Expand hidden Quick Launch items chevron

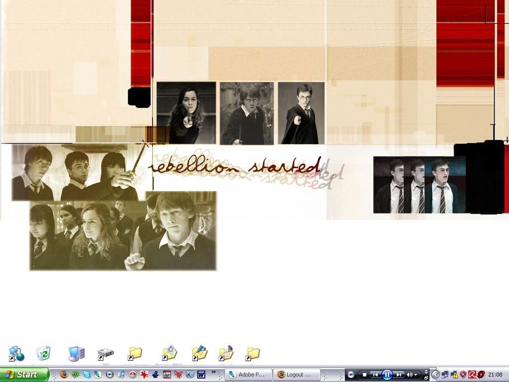coord(214,372)
